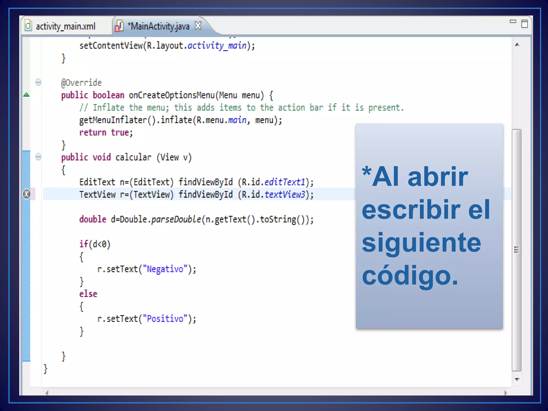Image resolution: width=548 pixels, height=411 pixels.
Task: Close the MainActivity.java tab
Action: 198,26
